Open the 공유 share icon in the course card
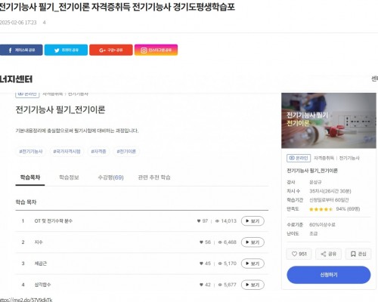This screenshot has height=302, width=378. pyautogui.click(x=328, y=254)
